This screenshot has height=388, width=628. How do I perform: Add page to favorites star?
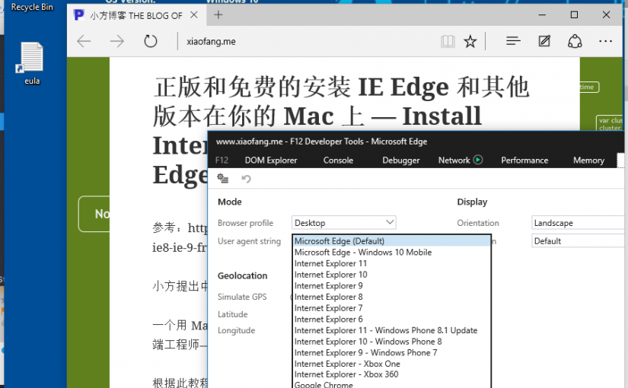pyautogui.click(x=470, y=41)
